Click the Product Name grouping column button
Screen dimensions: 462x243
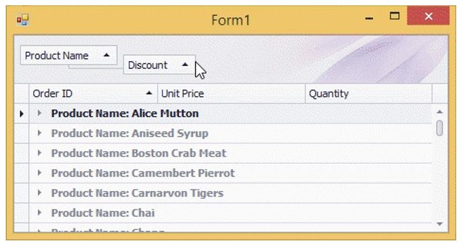point(58,55)
